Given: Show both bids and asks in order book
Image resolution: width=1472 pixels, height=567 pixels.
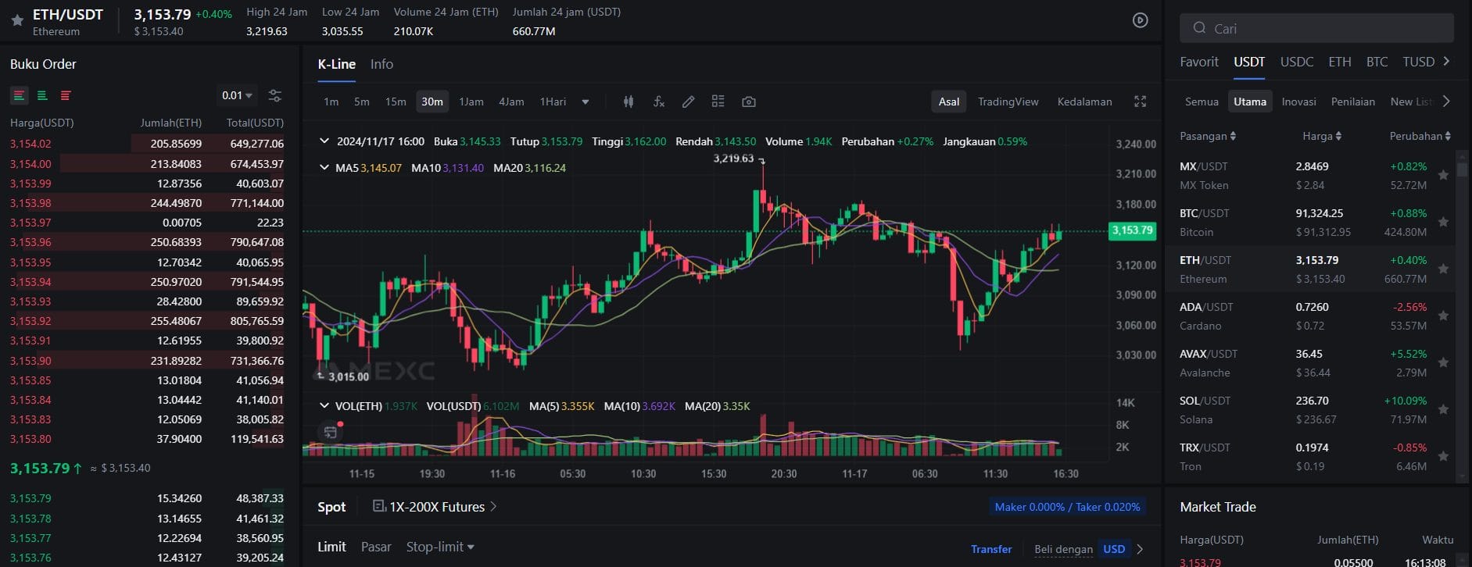Looking at the screenshot, I should click(19, 95).
